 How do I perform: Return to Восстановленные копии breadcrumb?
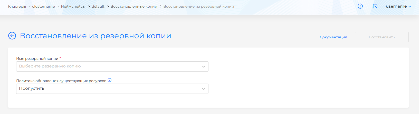click(x=134, y=6)
